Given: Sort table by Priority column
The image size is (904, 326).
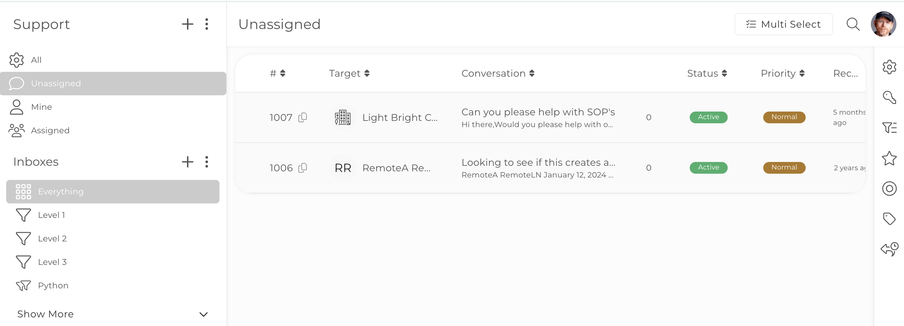Looking at the screenshot, I should pos(782,74).
